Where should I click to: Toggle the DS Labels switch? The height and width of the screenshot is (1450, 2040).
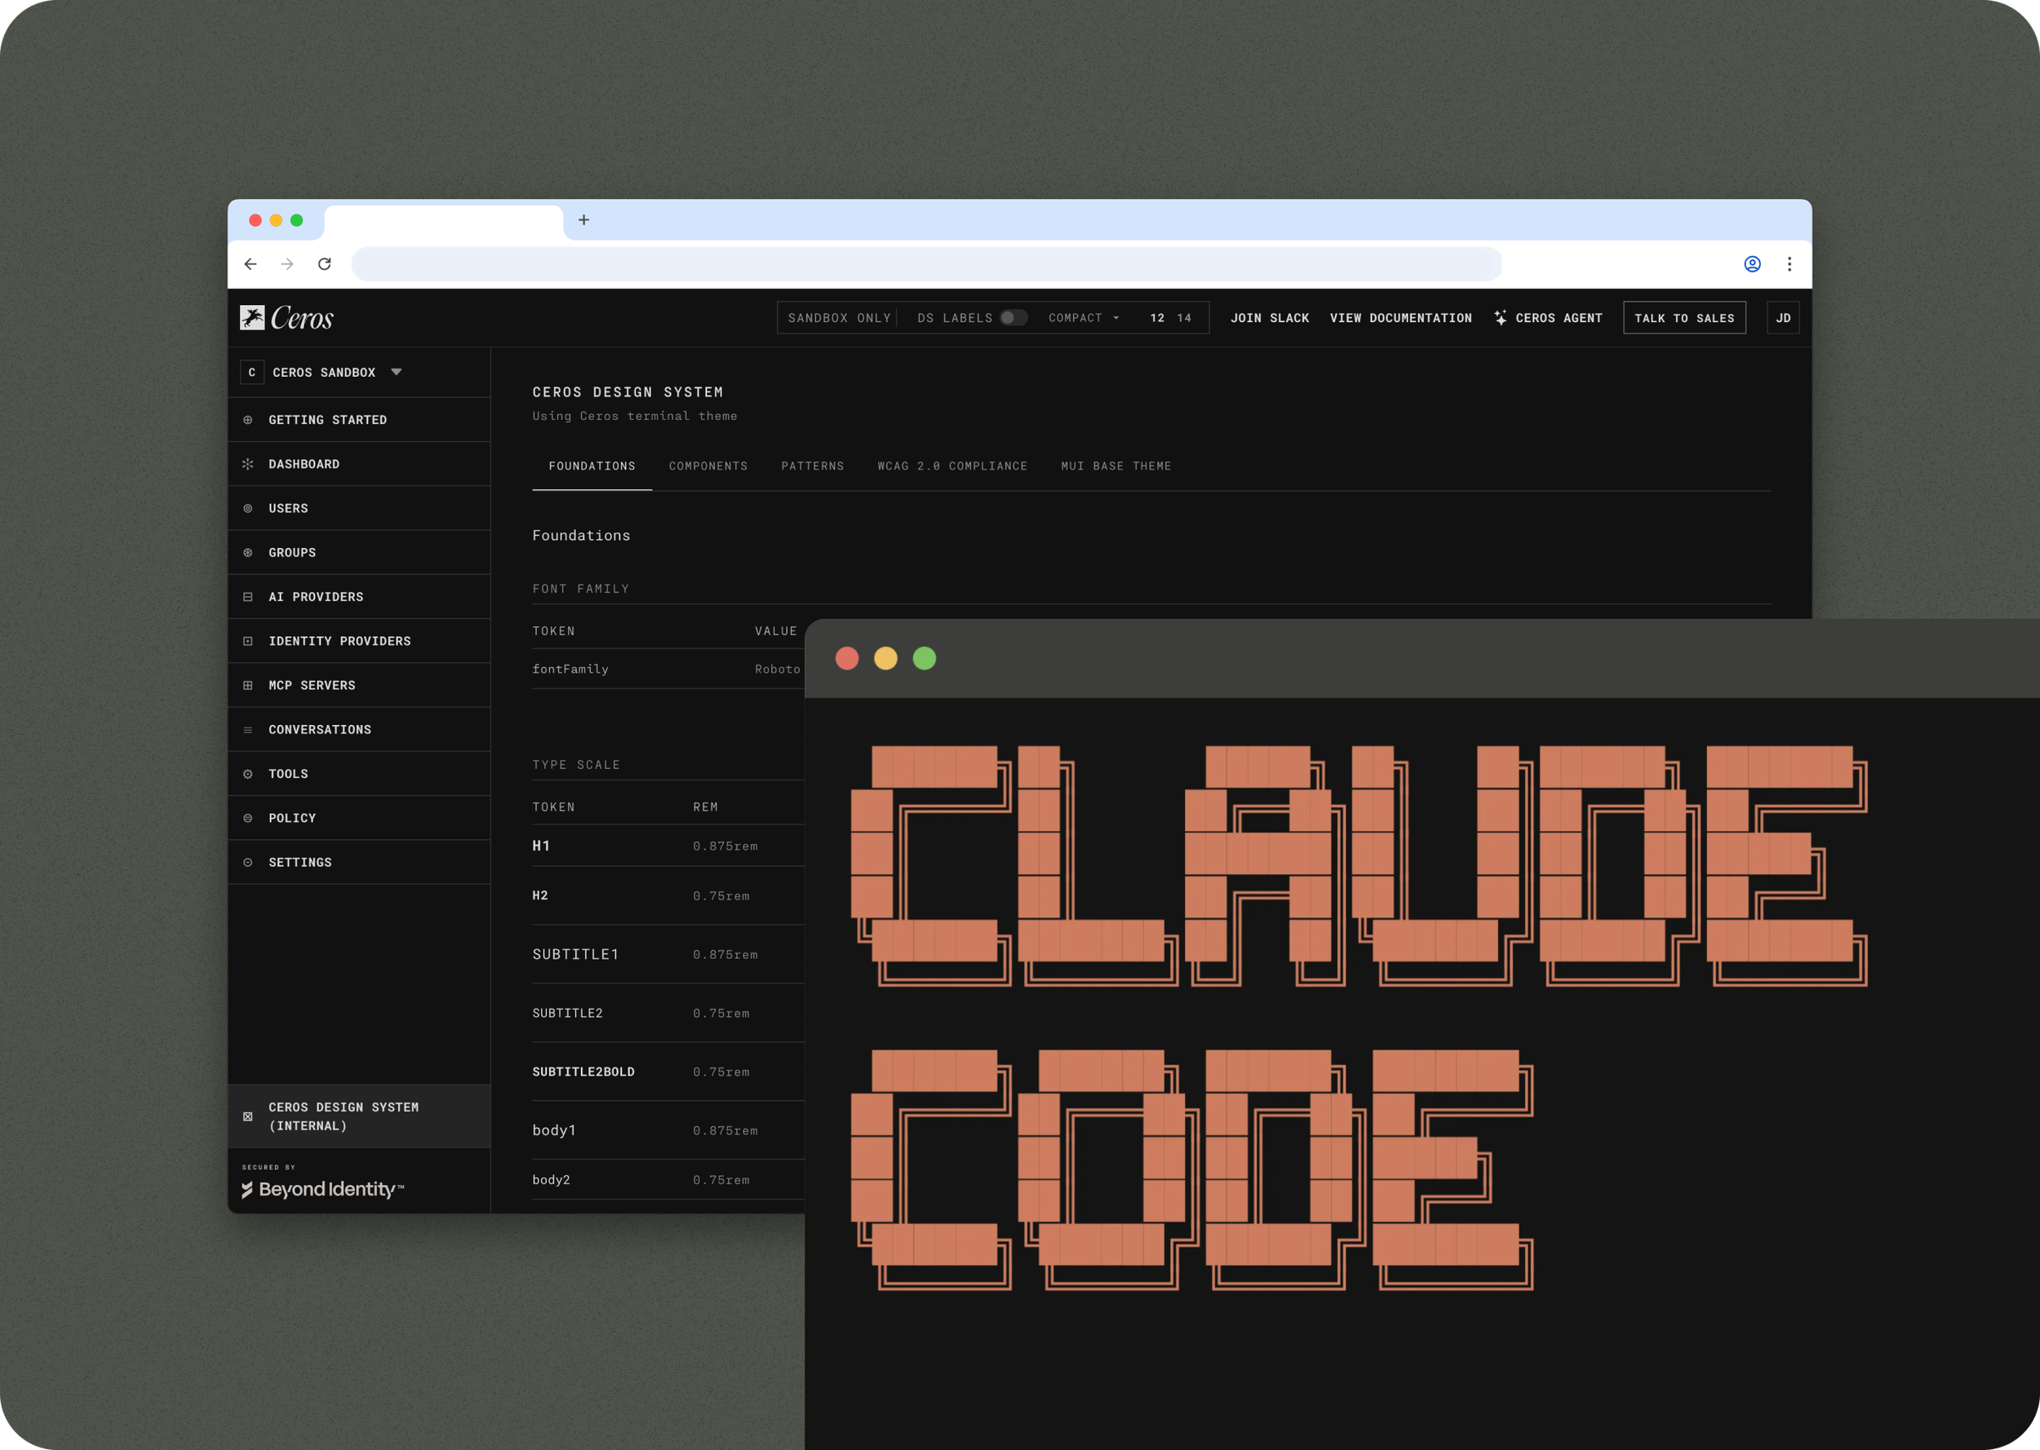pos(1013,318)
